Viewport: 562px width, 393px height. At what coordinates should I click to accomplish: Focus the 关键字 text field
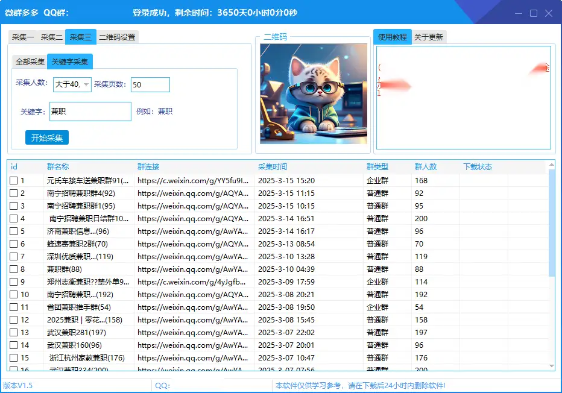point(90,112)
